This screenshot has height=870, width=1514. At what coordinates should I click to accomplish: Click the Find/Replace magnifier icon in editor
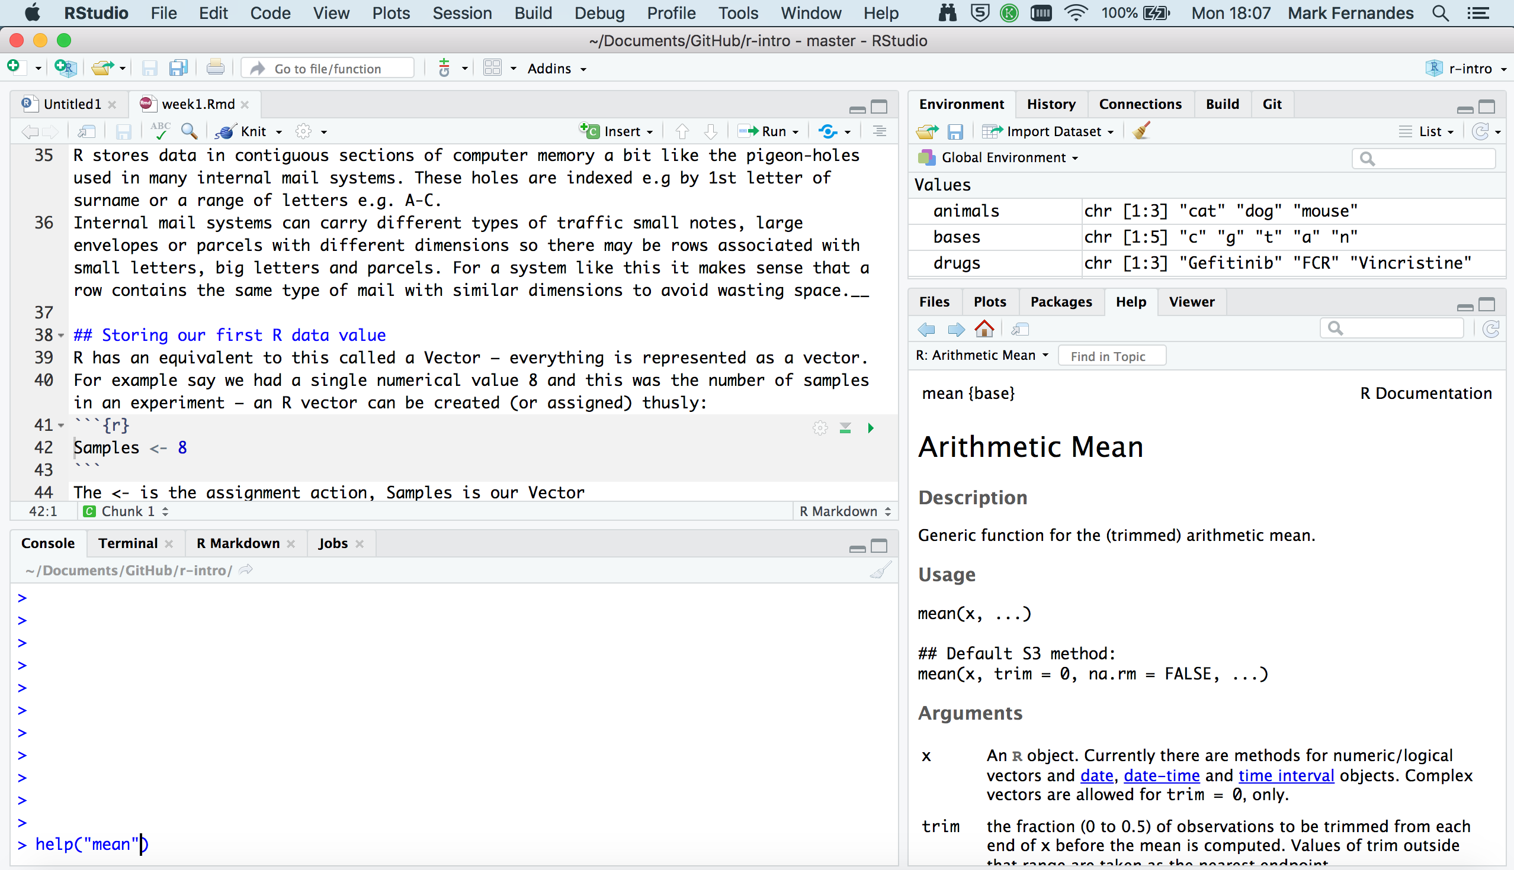(x=190, y=131)
